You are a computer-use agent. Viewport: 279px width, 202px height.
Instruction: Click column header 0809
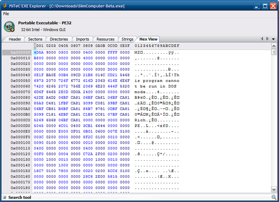coord(88,46)
